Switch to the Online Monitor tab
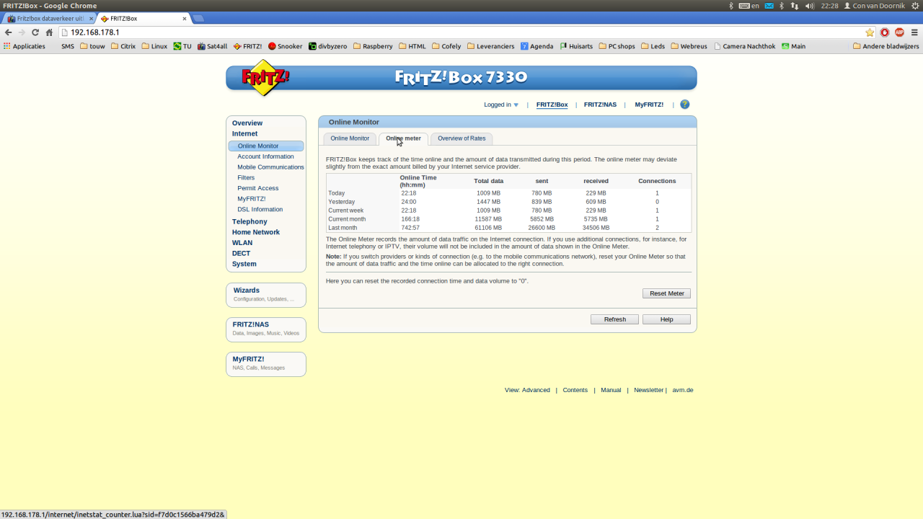The height and width of the screenshot is (519, 923). tap(350, 138)
